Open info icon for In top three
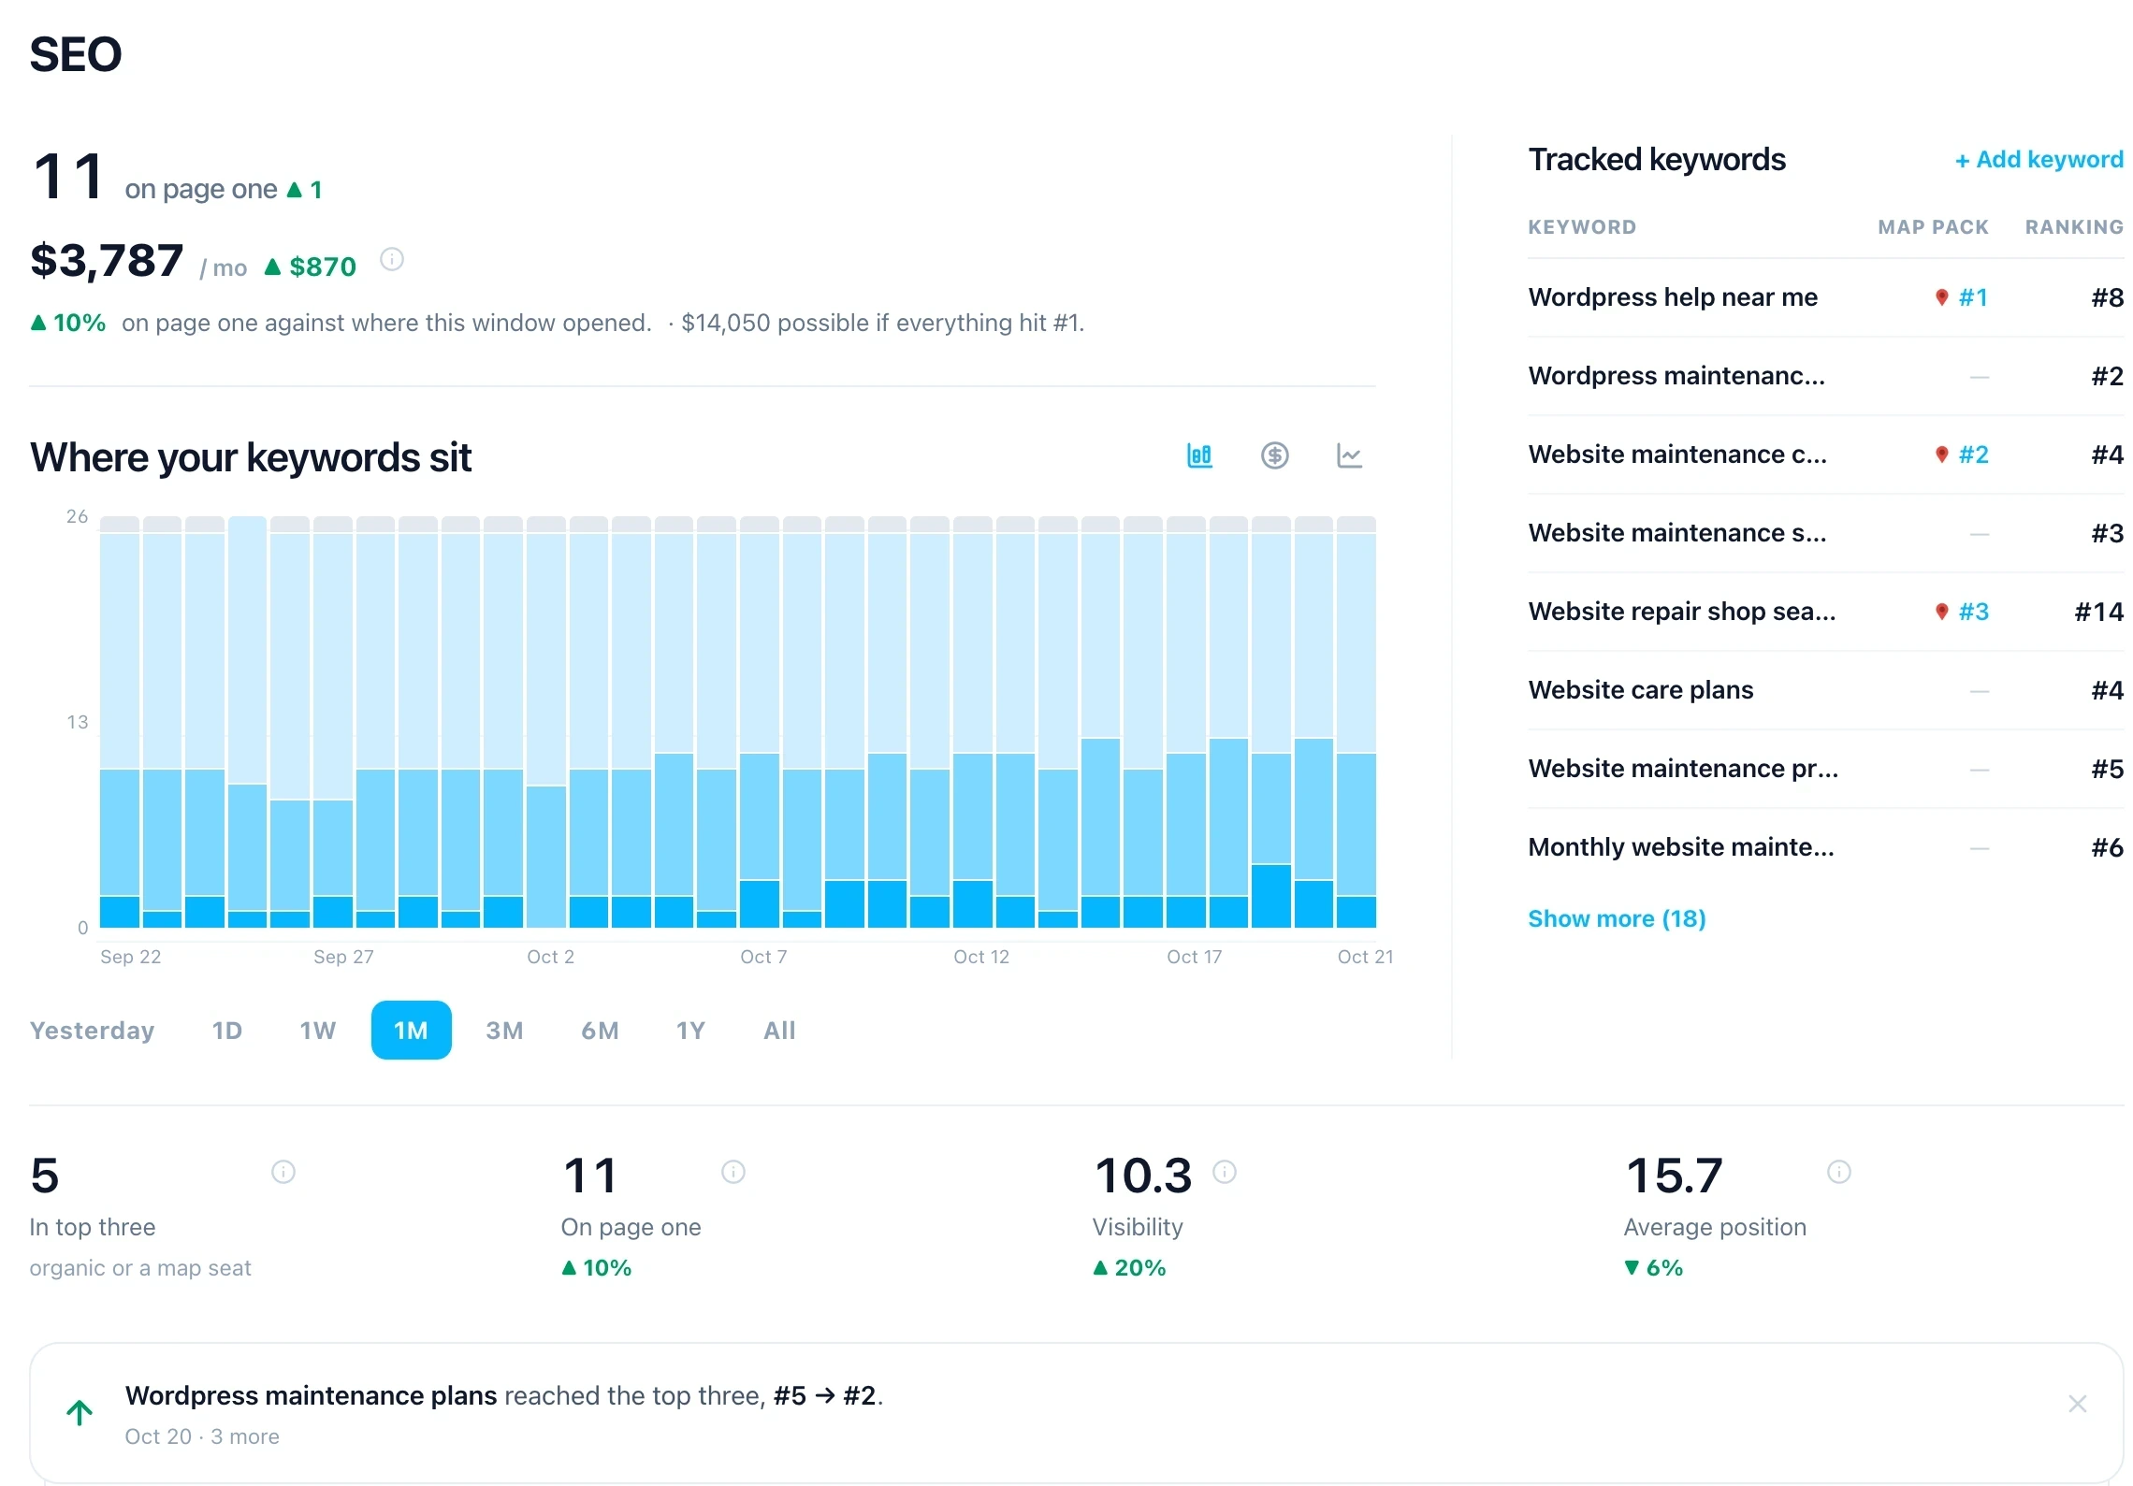2133x1486 pixels. (x=283, y=1172)
